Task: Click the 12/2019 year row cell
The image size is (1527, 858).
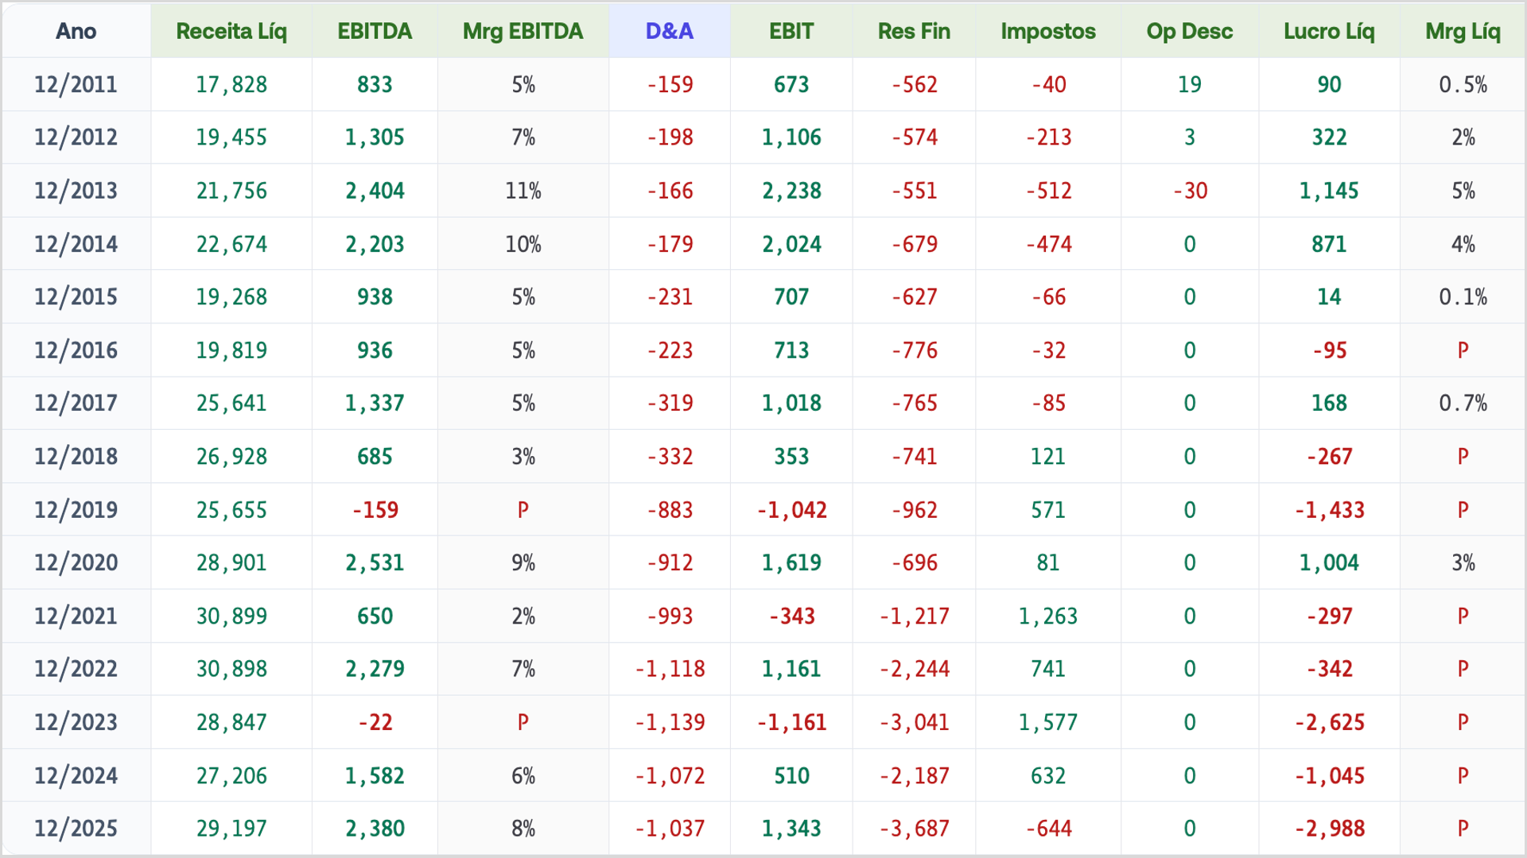Action: point(76,509)
